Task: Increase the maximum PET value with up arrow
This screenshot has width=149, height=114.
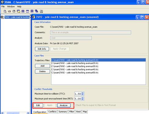Action: click(x=82, y=98)
